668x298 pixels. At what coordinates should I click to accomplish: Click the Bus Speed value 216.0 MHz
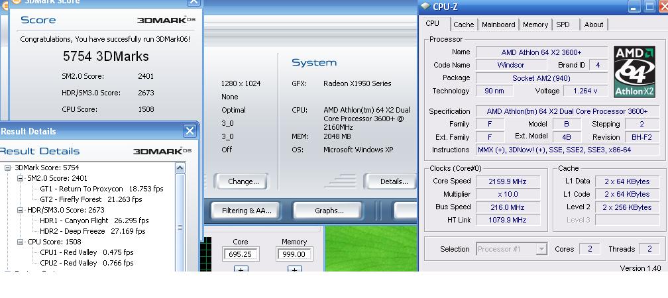pyautogui.click(x=508, y=207)
